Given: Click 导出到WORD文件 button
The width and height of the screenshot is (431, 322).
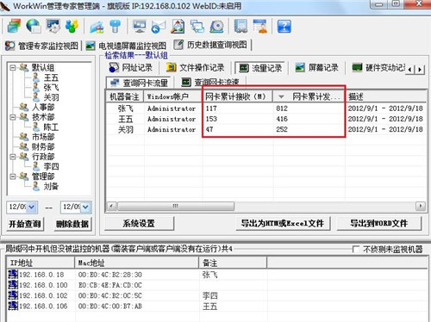Looking at the screenshot, I should click(378, 223).
